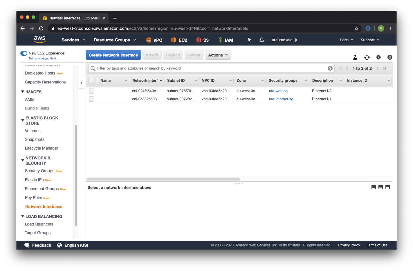The height and width of the screenshot is (271, 413).
Task: Open the Resource Groups dropdown
Action: tap(115, 40)
